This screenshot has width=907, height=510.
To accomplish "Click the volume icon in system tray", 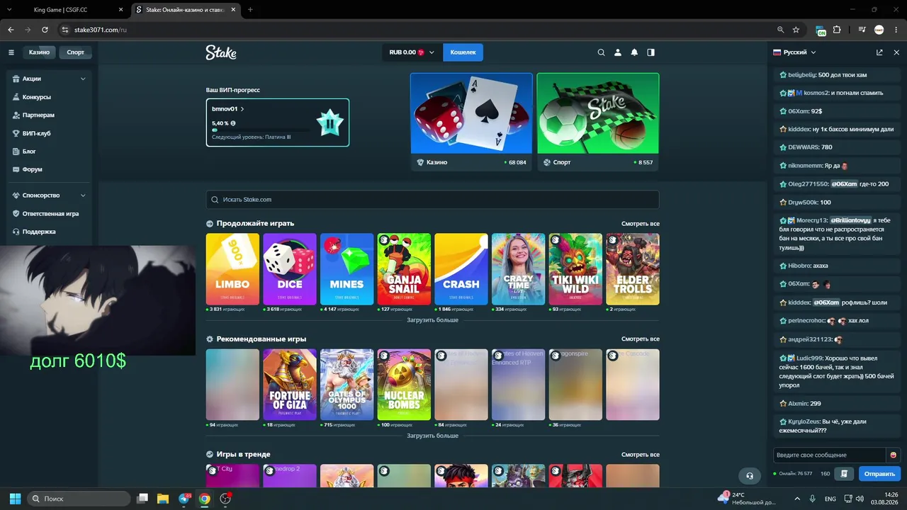I will click(860, 499).
